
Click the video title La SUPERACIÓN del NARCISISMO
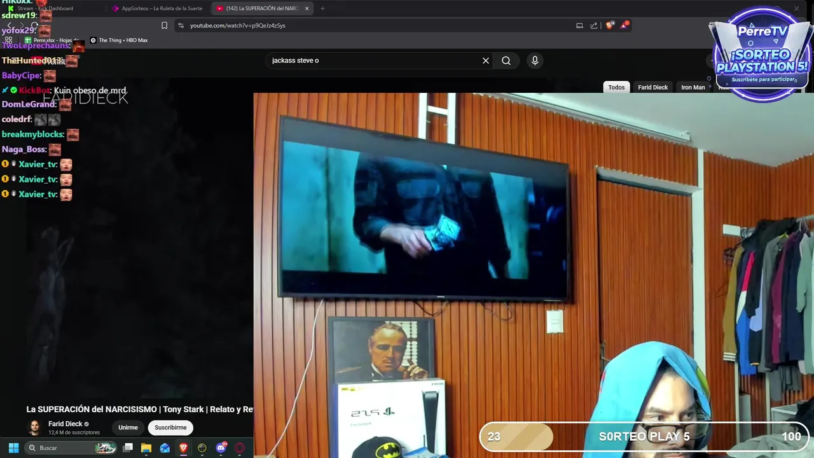coord(140,409)
